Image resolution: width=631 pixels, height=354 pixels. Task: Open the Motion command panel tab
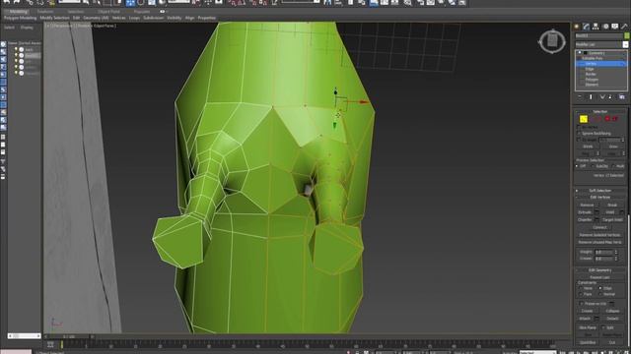[605, 27]
